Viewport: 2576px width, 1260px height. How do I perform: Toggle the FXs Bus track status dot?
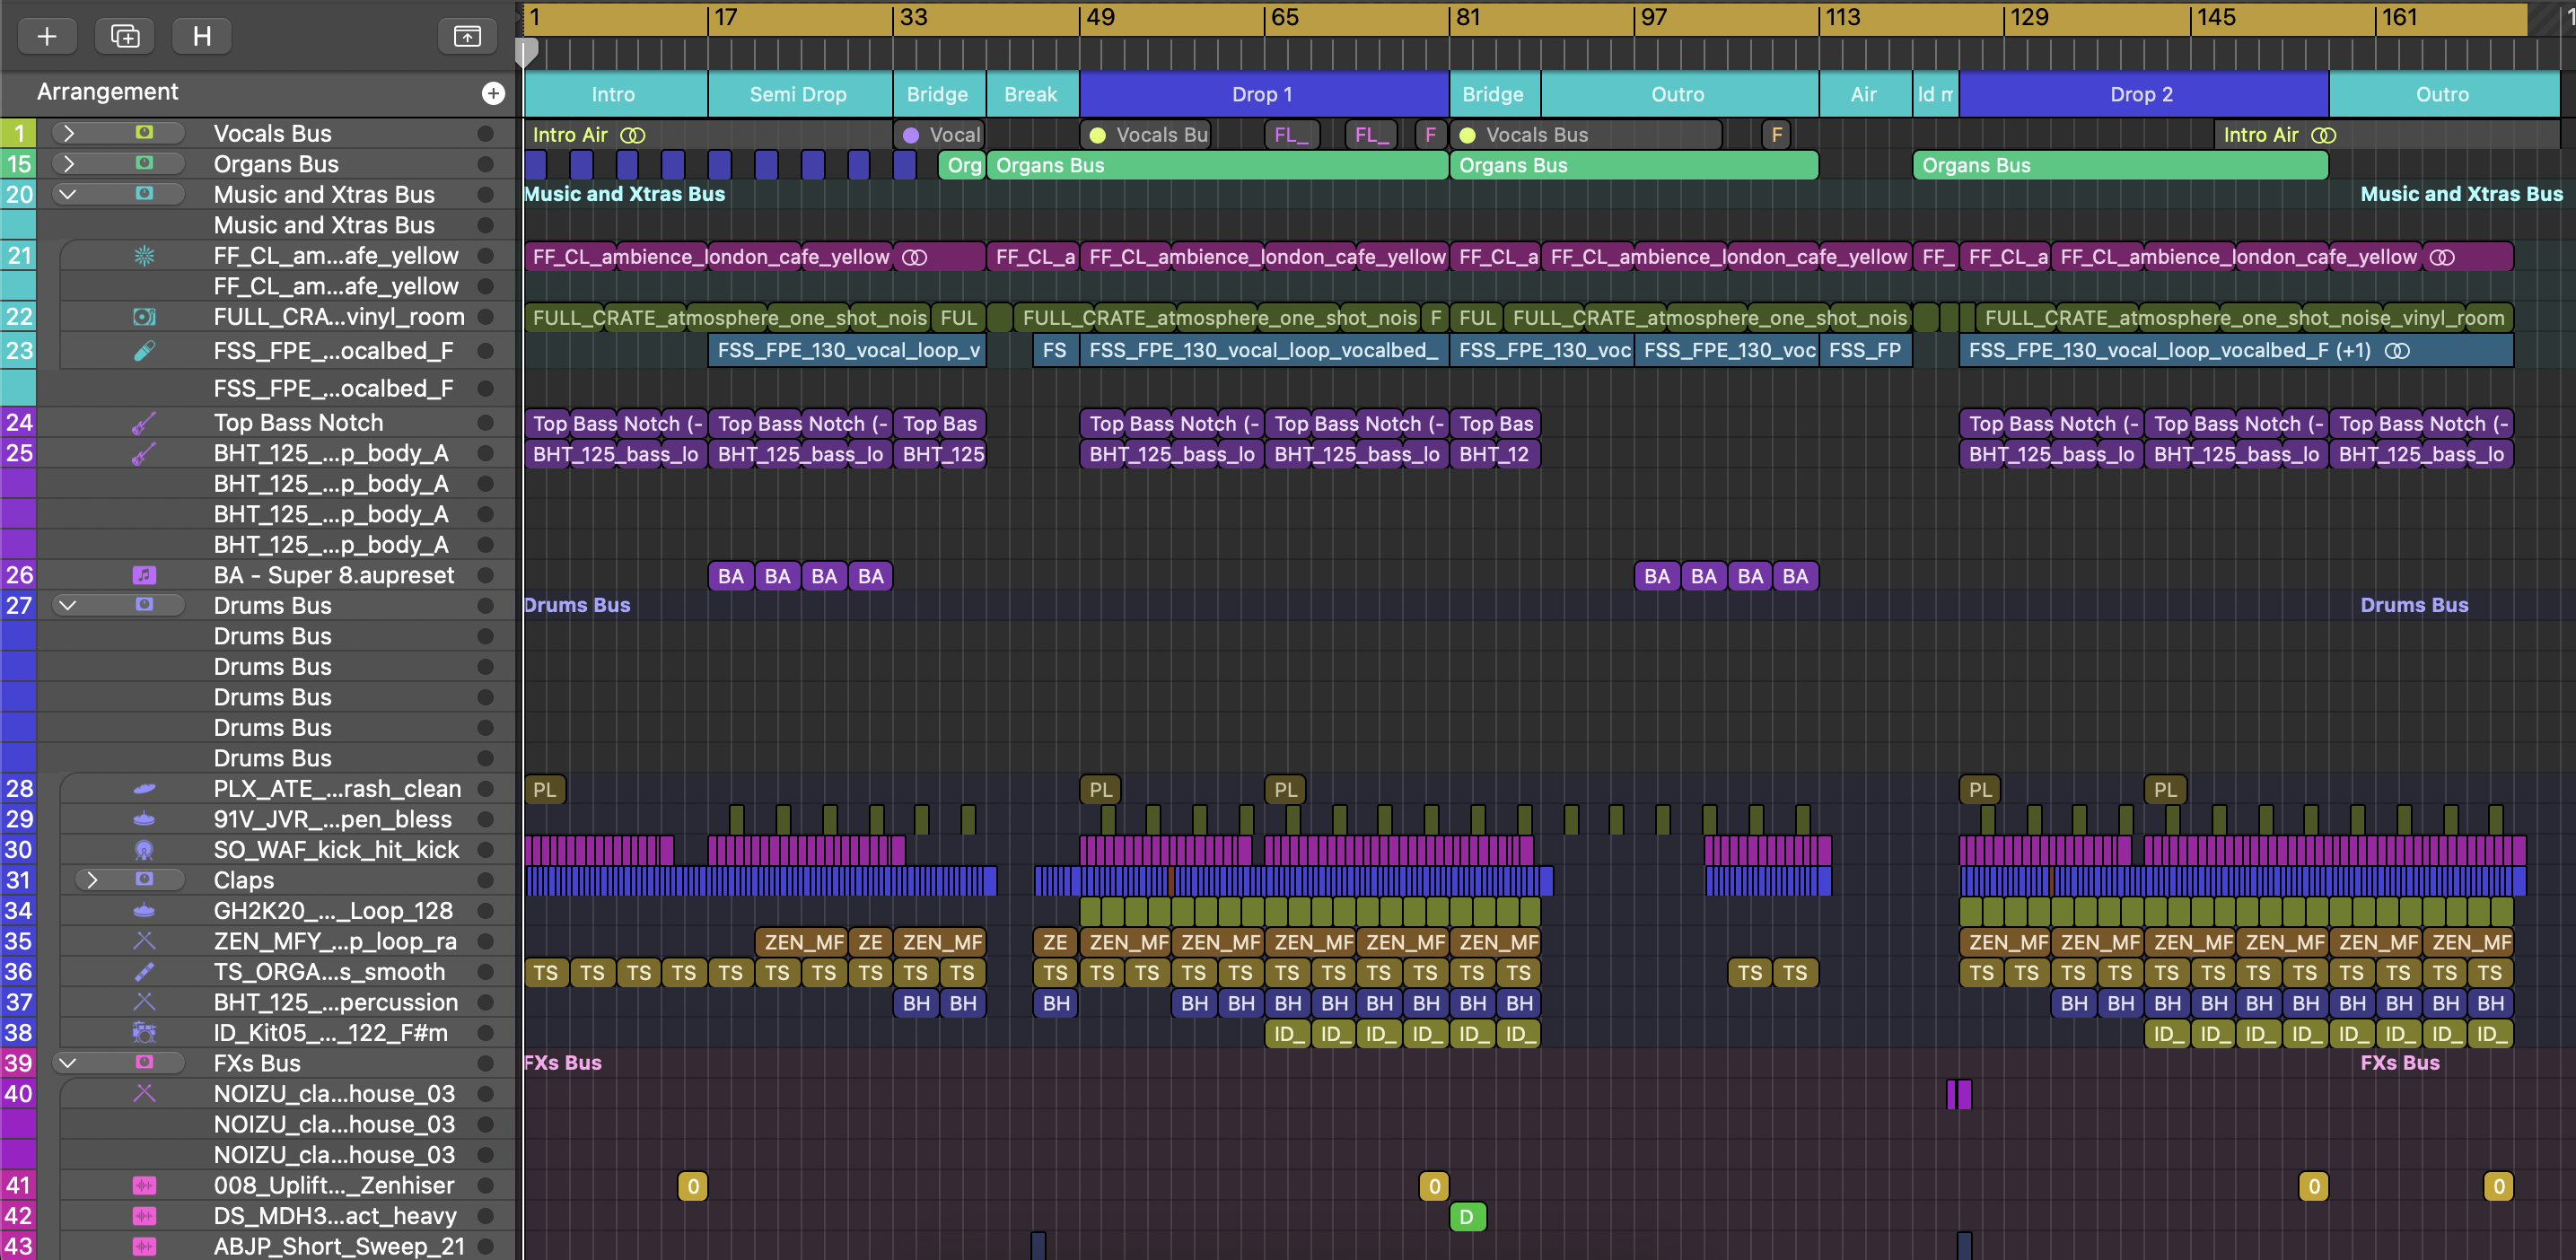(486, 1063)
